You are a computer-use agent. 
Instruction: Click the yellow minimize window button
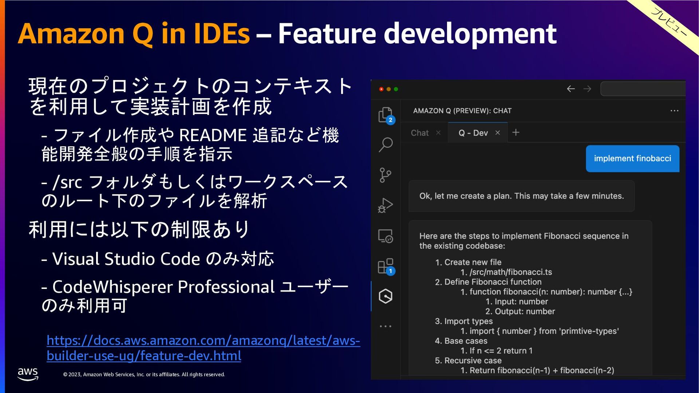click(x=388, y=89)
